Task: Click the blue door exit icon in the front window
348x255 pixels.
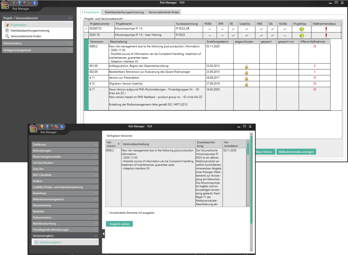Action: pyautogui.click(x=47, y=127)
